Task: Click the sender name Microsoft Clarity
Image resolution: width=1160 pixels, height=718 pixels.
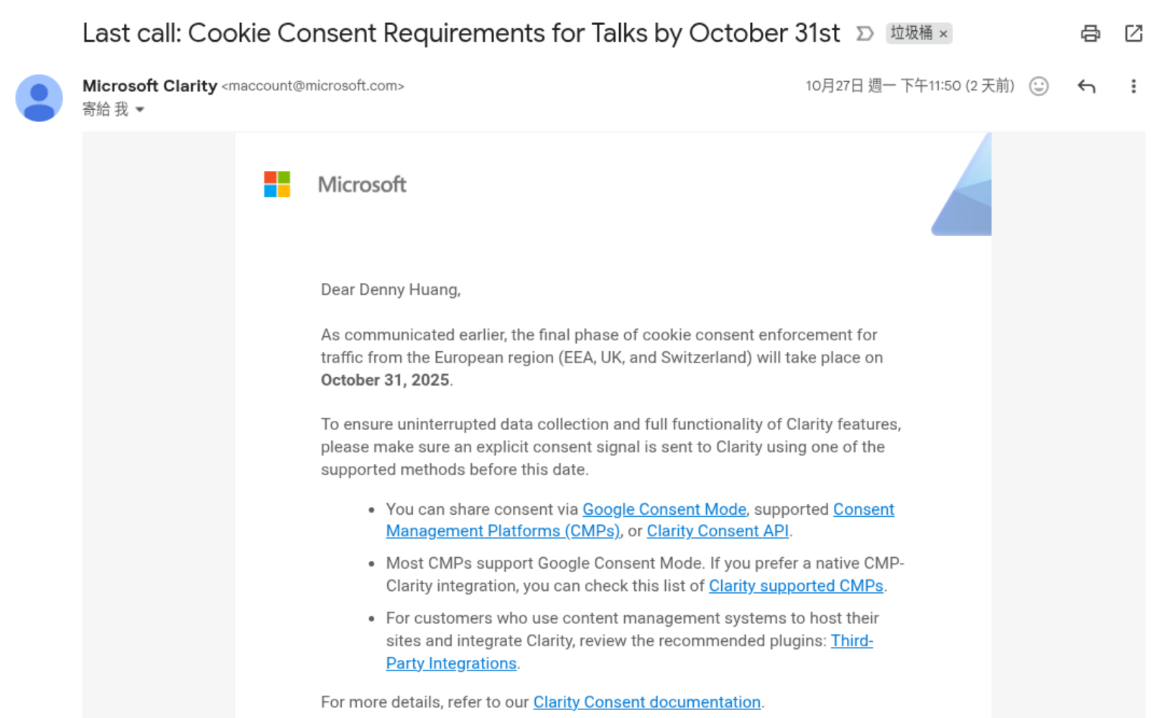Action: tap(149, 85)
